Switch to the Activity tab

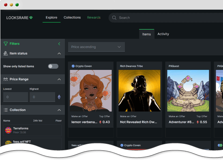[x=163, y=34]
